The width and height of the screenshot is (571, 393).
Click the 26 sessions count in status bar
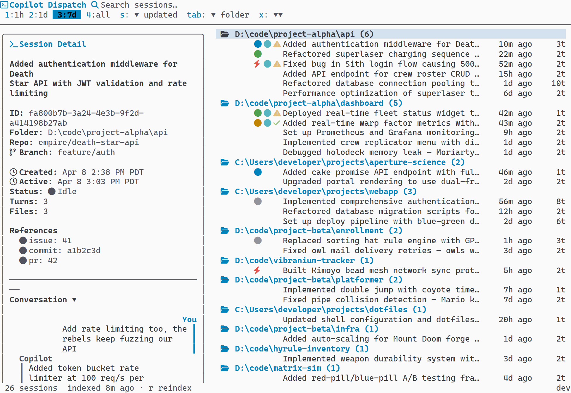click(x=31, y=388)
